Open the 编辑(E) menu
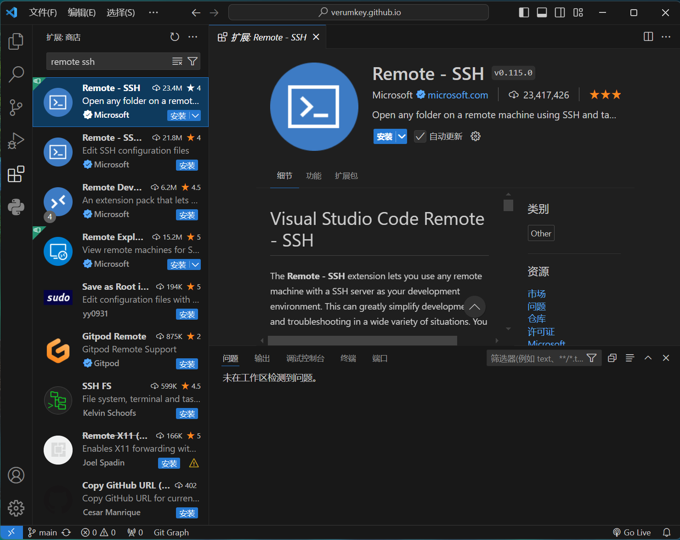The image size is (680, 540). [82, 12]
